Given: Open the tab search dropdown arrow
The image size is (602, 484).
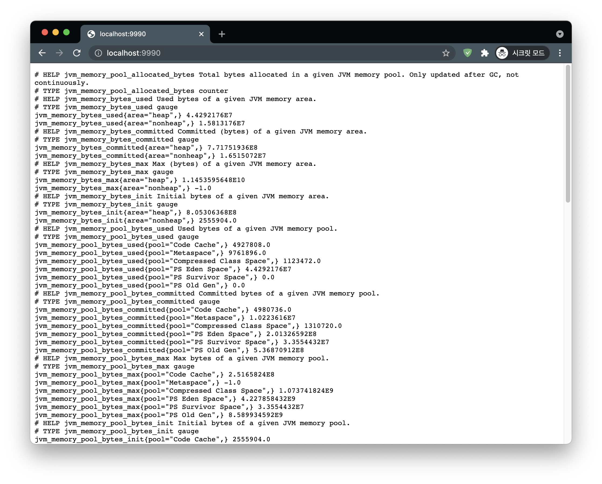Looking at the screenshot, I should click(560, 34).
